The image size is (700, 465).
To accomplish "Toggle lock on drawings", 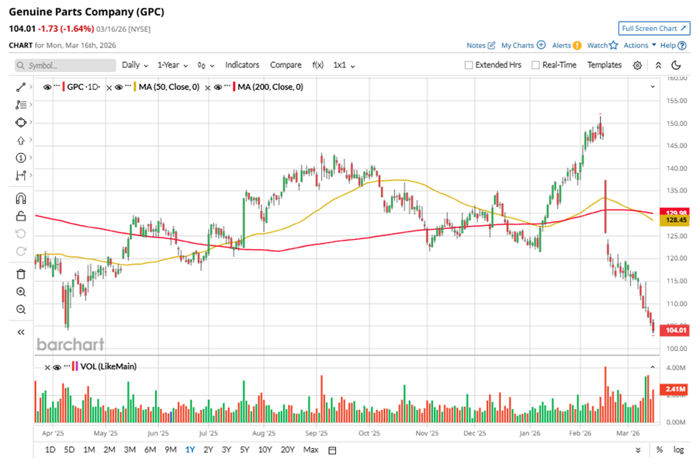I will point(20,216).
